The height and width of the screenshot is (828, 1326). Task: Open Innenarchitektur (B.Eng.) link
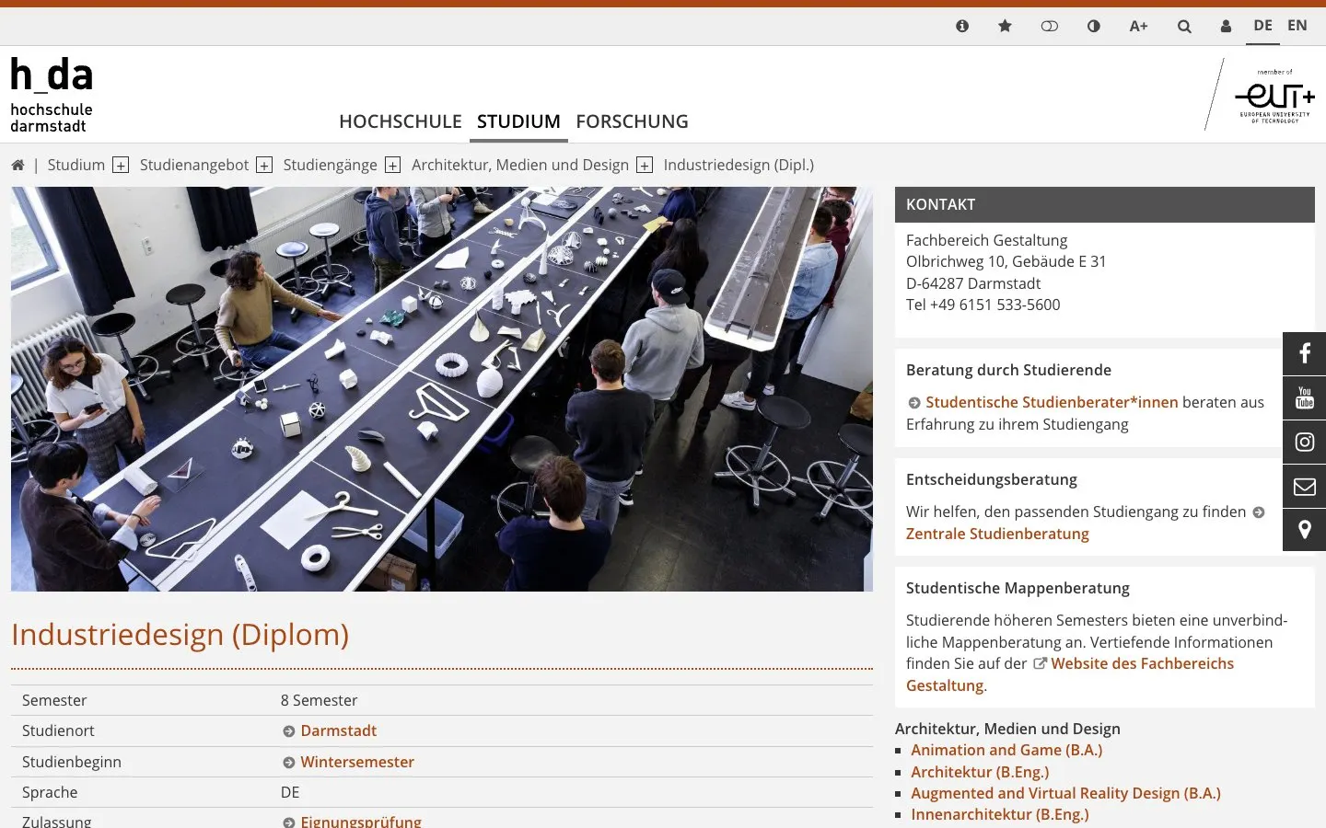click(999, 814)
